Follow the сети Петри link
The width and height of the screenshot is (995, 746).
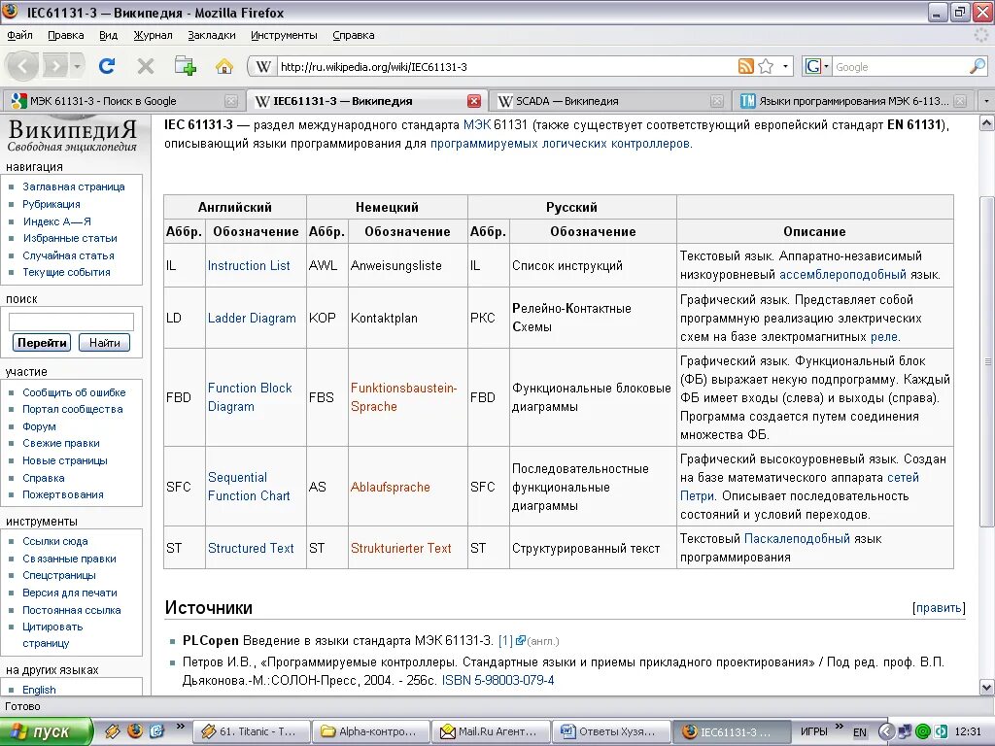pyautogui.click(x=800, y=487)
